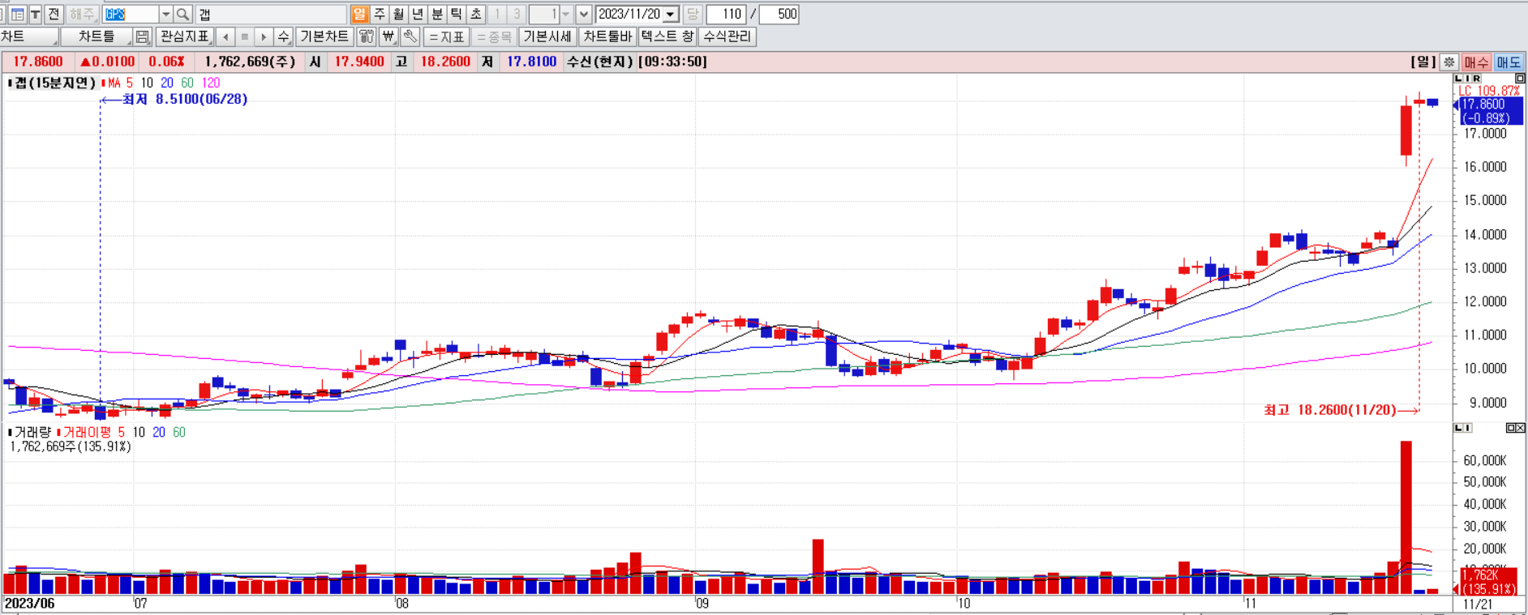The image size is (1528, 615).
Task: Click the red 1,762K volume tag
Action: point(1487,582)
